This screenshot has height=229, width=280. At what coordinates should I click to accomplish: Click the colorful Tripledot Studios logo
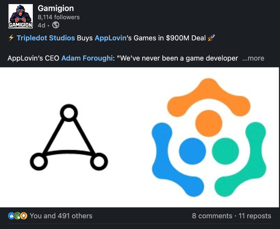pos(209,137)
